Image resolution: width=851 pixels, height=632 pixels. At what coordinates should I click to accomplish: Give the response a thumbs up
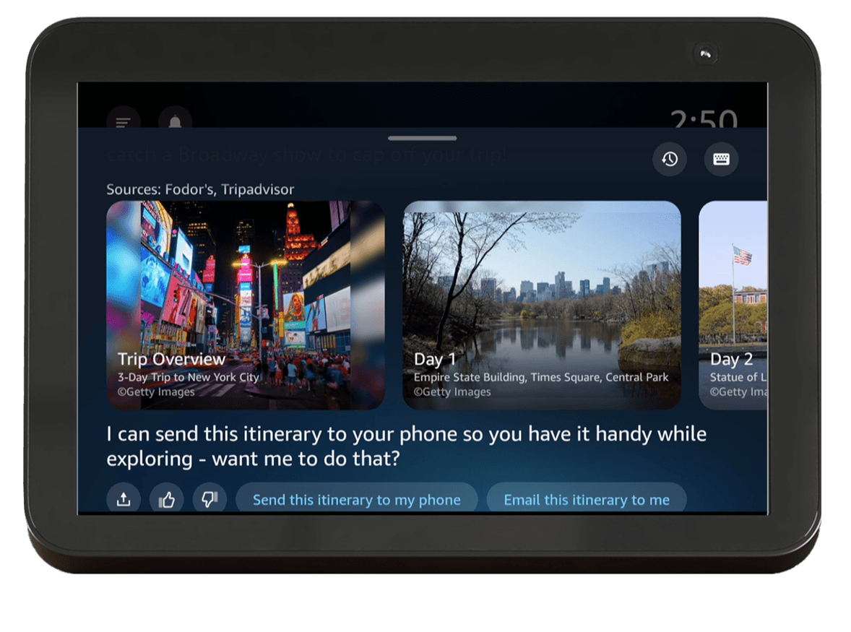click(167, 499)
